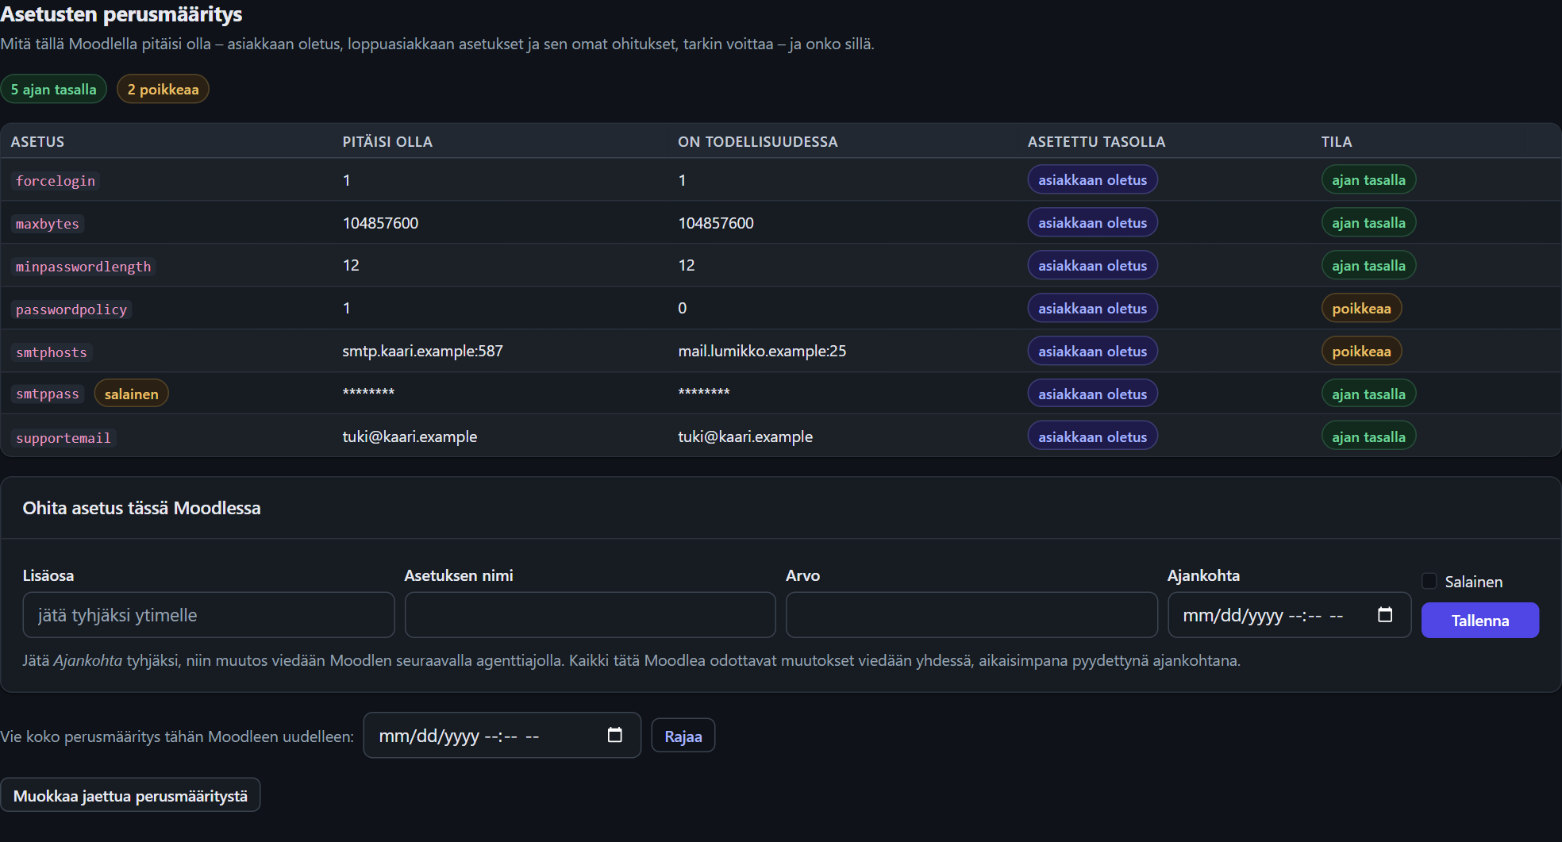Viewport: 1562px width, 842px height.
Task: Focus the Asetuksen nimi input field
Action: (590, 615)
